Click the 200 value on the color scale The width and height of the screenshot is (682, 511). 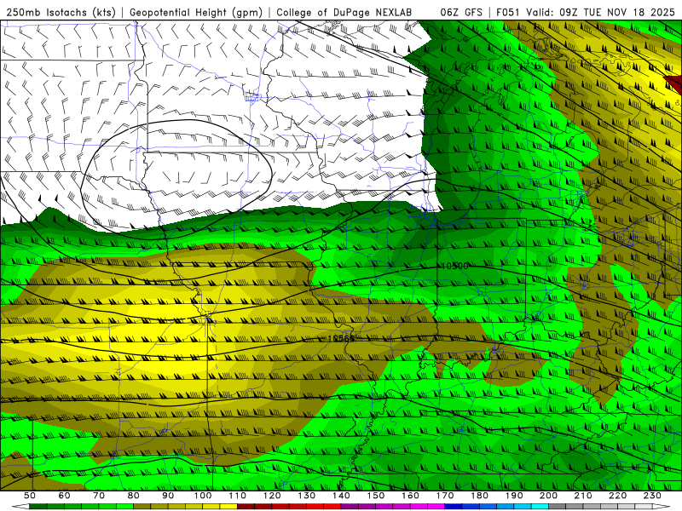point(549,496)
